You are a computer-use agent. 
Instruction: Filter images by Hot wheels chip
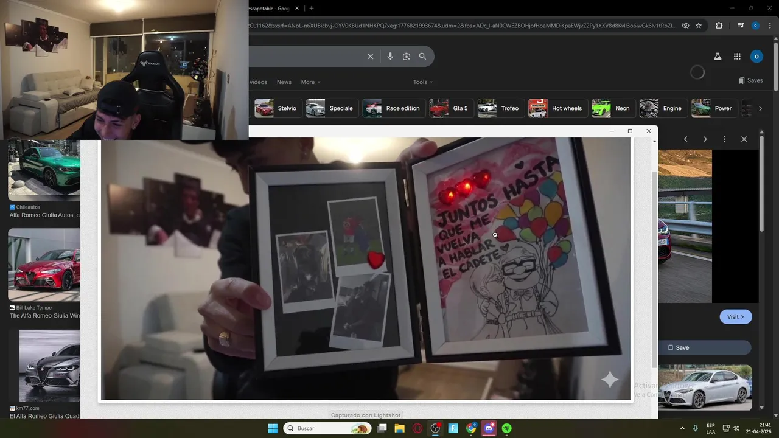558,108
